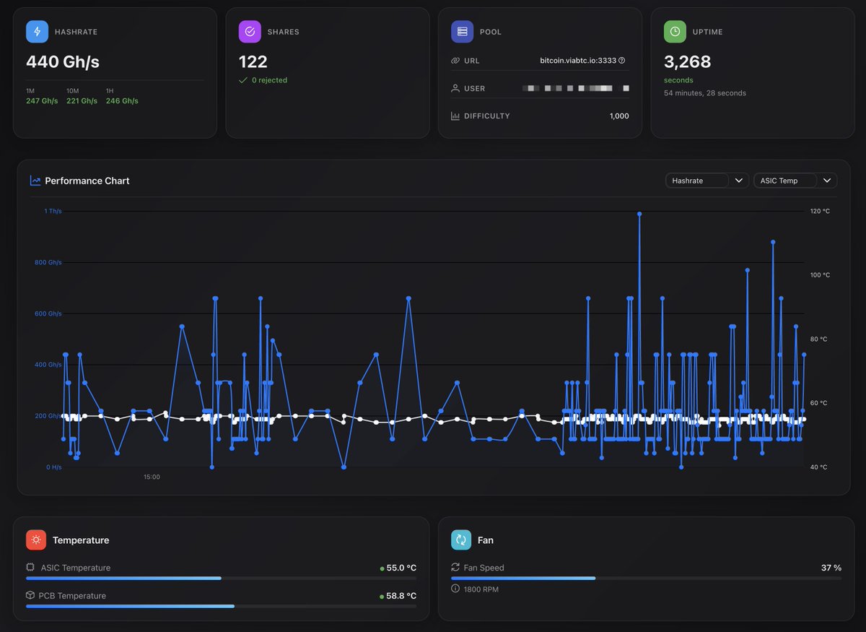Click the 37 % fan speed value
This screenshot has height=632, width=866.
(x=831, y=568)
